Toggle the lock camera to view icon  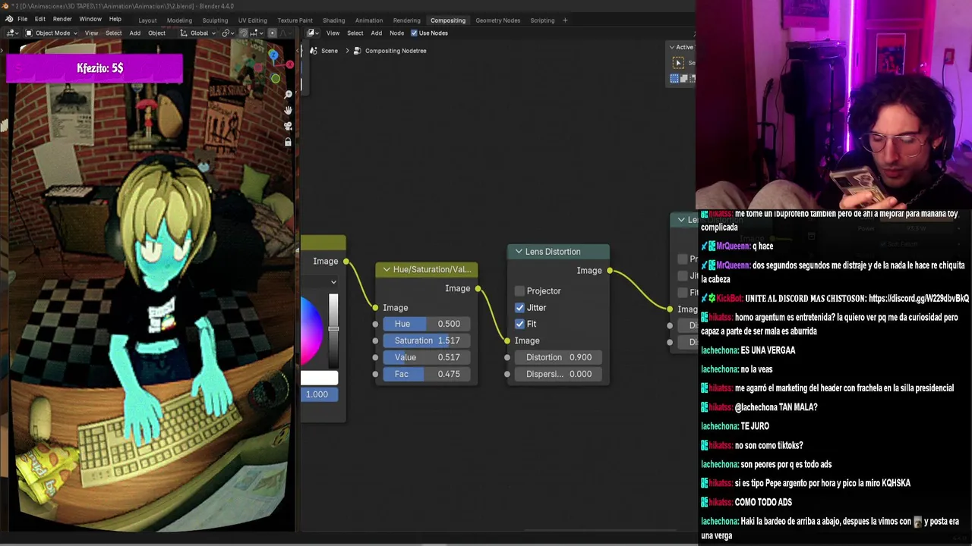click(x=288, y=142)
